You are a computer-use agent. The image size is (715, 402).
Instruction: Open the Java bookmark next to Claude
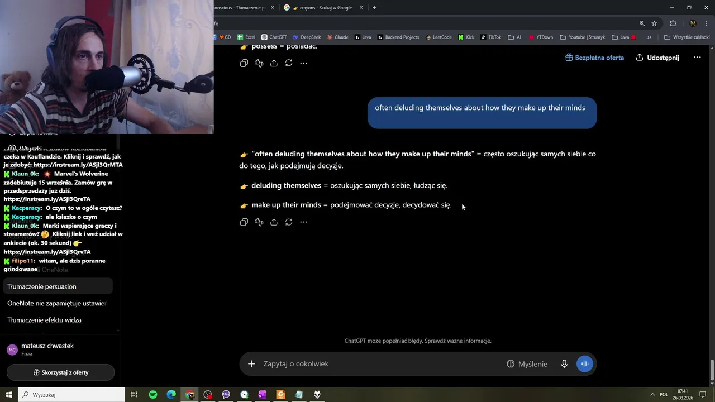(x=363, y=37)
